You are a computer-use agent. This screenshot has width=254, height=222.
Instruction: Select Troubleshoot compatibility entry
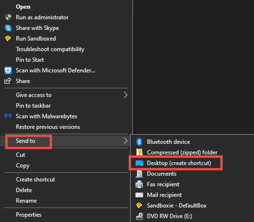(x=50, y=49)
